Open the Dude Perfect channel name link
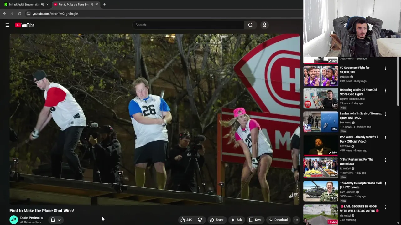 [x=30, y=218]
